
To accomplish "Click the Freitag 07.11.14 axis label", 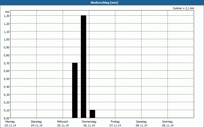I will pyautogui.click(x=115, y=124).
